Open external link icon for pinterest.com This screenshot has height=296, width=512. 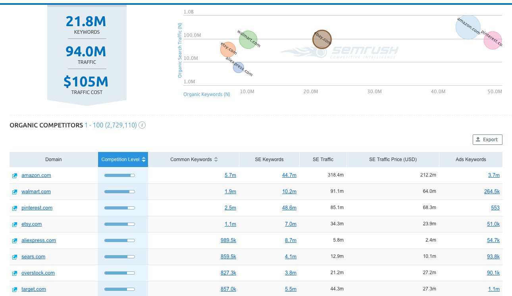point(15,208)
